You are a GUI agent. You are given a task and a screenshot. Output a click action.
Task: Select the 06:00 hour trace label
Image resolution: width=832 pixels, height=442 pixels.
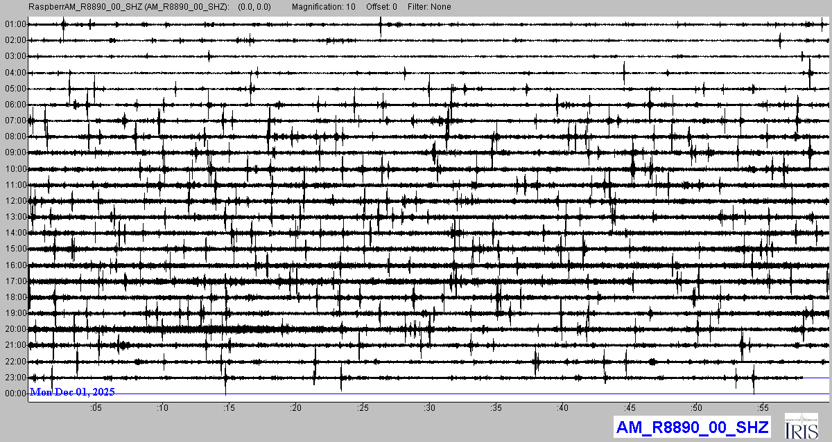tap(15, 105)
